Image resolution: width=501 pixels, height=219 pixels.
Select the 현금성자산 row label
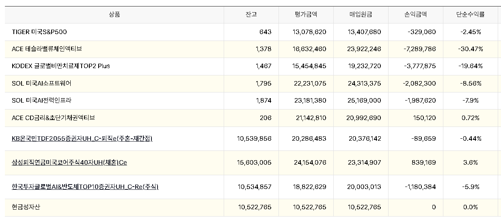click(26, 207)
